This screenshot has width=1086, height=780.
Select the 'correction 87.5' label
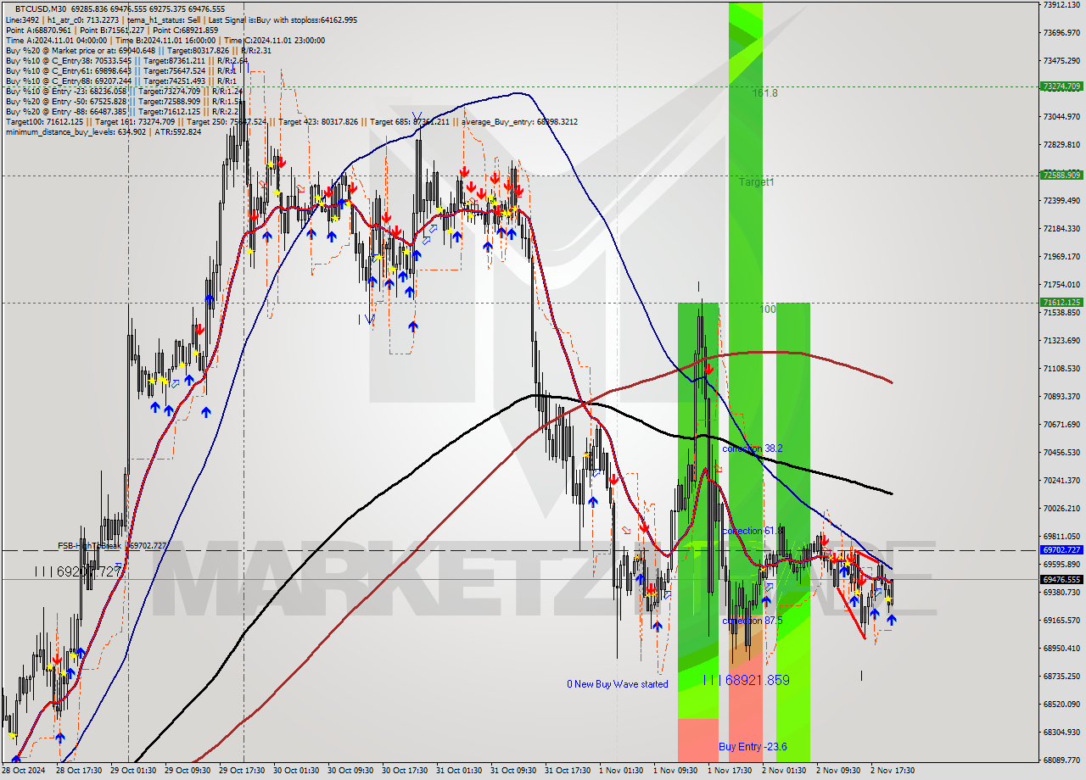click(x=752, y=621)
